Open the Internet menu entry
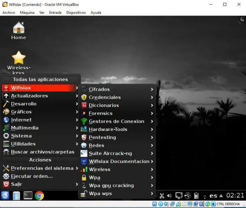 pos(40,120)
